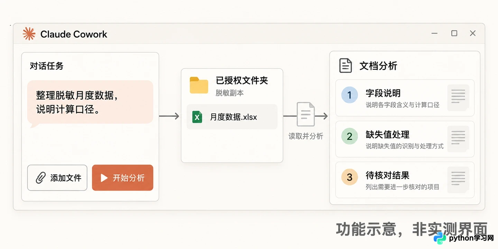Open the page thumbnail on the 字段说明 card
Screen dimensions: 498x249
coord(458,98)
